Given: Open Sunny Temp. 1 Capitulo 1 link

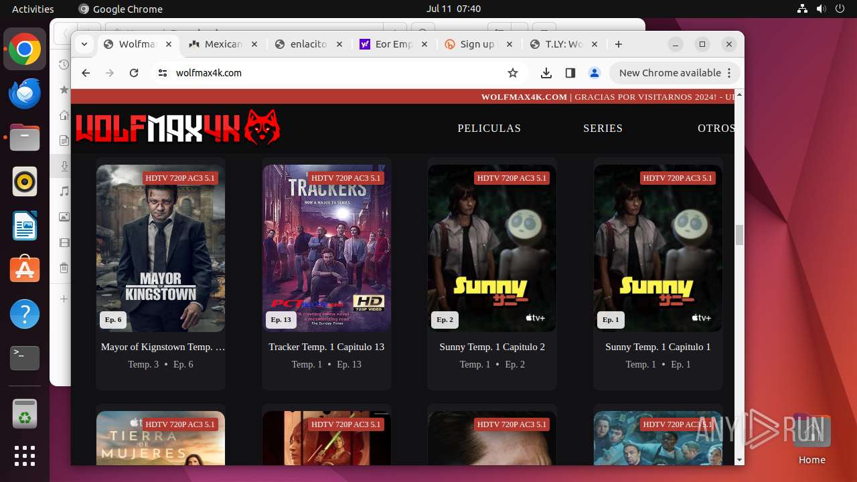Looking at the screenshot, I should (658, 347).
